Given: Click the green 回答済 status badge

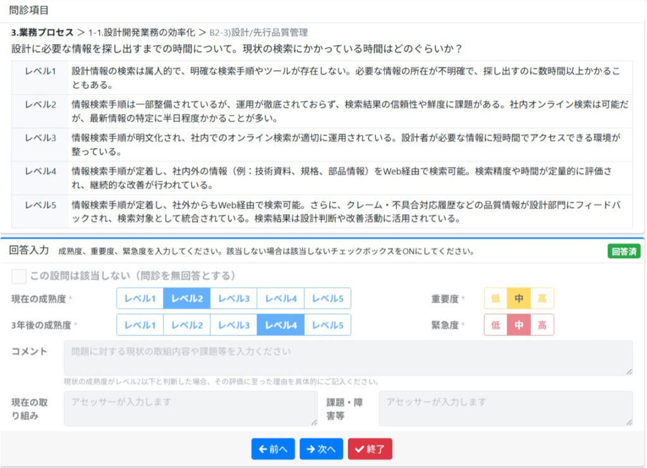Looking at the screenshot, I should [x=624, y=251].
